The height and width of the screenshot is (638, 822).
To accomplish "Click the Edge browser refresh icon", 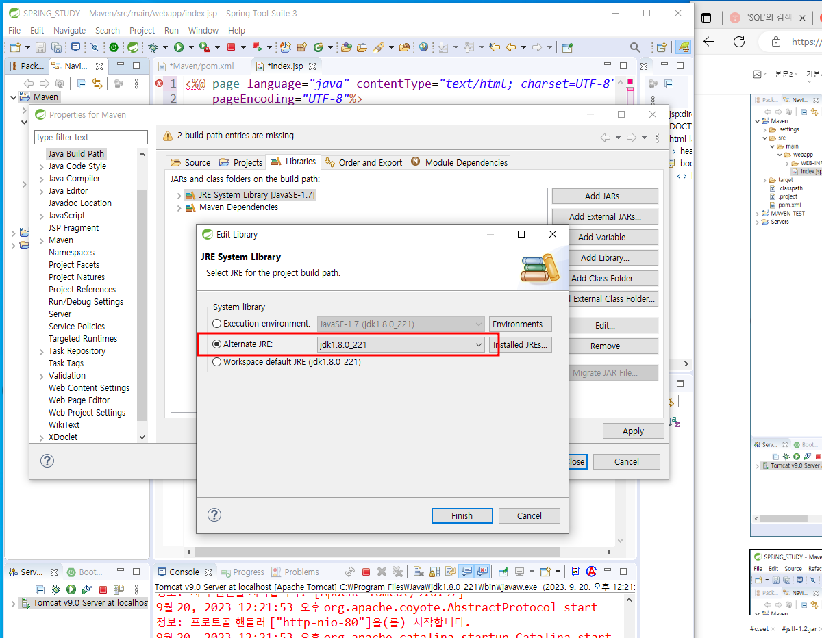I will 738,41.
